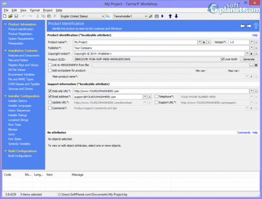This screenshot has height=199, width=262.
Task: Enable the Update URL checkbox
Action: pos(50,102)
